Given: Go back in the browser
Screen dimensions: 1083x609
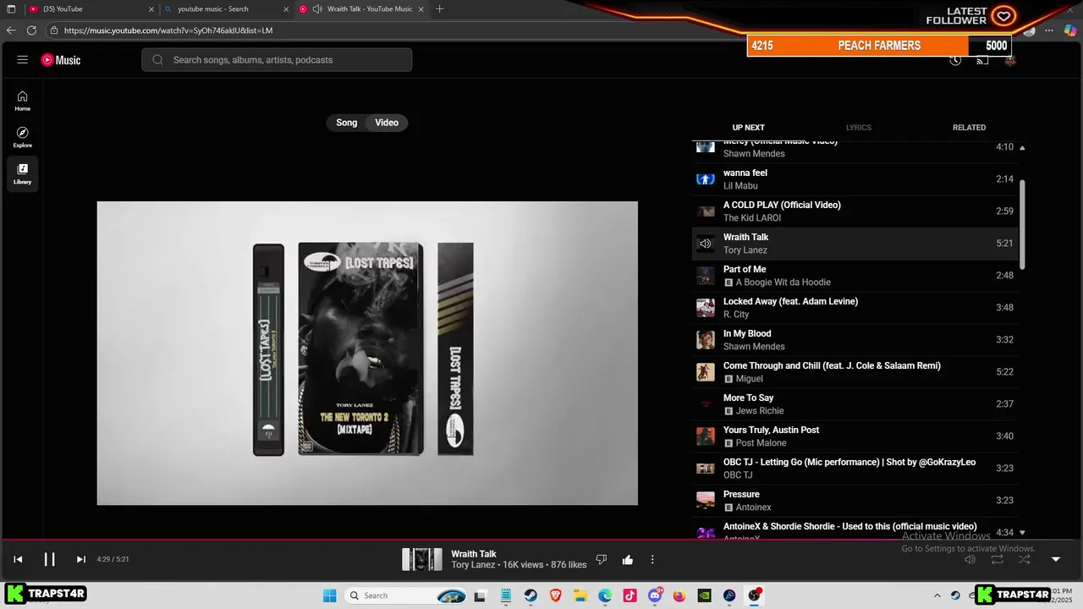Looking at the screenshot, I should pos(11,30).
